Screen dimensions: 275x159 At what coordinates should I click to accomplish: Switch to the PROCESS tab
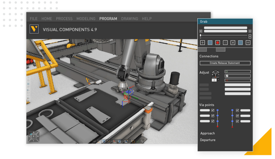pos(64,19)
